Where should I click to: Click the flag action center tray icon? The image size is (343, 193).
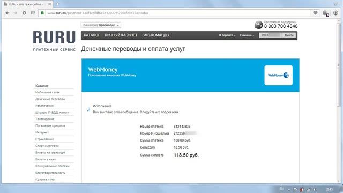295,189
